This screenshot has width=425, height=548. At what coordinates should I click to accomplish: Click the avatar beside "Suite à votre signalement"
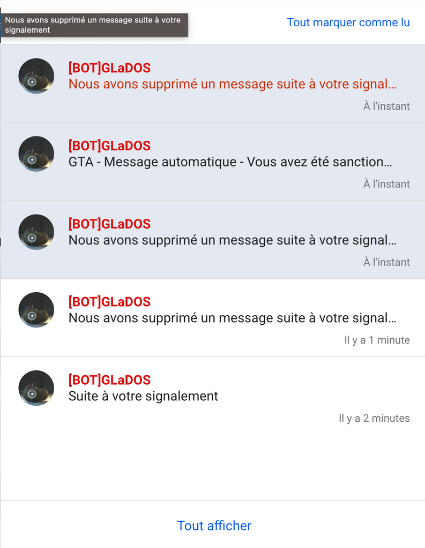pos(36,388)
